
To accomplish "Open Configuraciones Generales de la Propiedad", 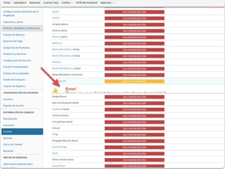I will pos(21,13).
